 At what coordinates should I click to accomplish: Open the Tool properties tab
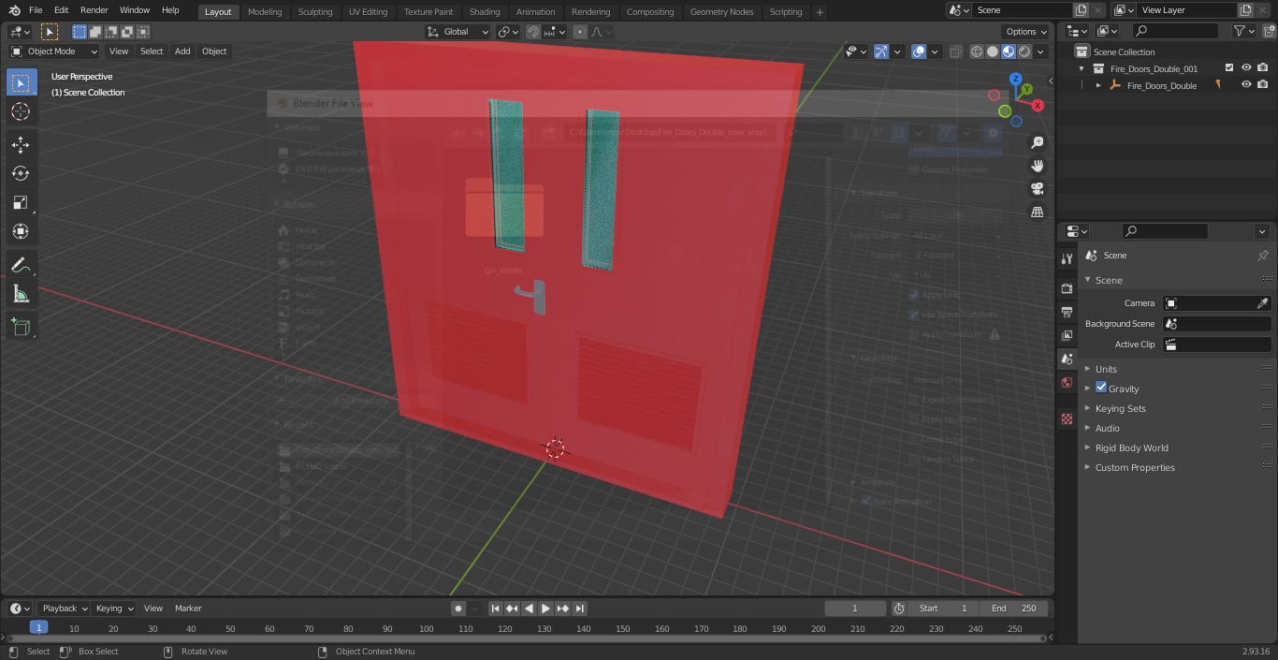(1067, 258)
